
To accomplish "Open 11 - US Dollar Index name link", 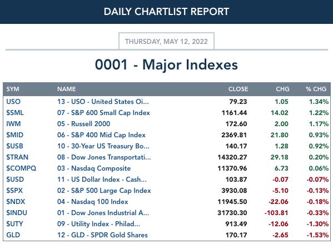I will [x=102, y=180].
